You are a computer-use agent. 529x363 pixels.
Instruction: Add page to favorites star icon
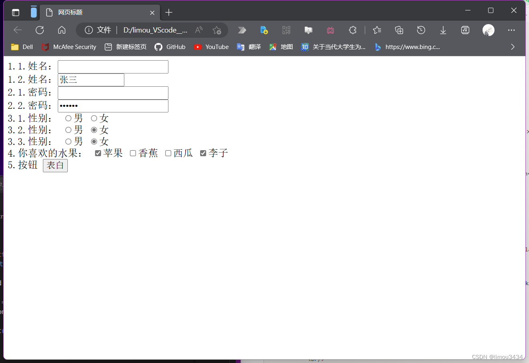click(x=217, y=30)
